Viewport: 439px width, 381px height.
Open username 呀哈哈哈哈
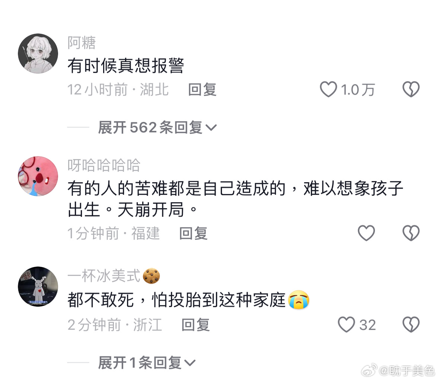[104, 165]
